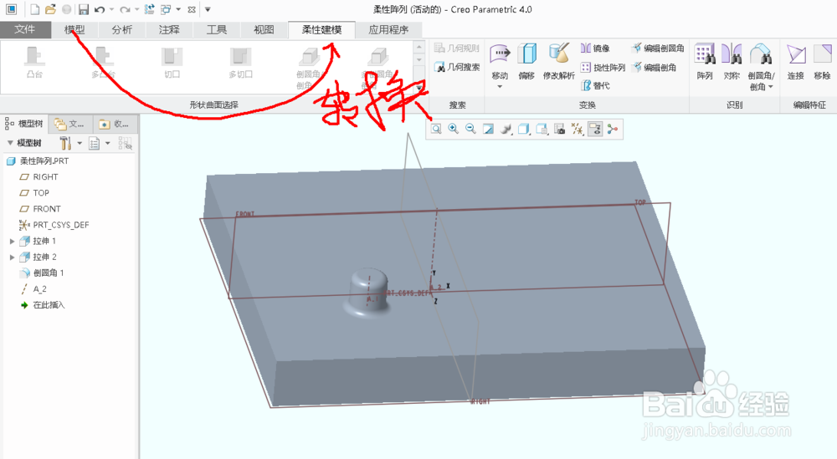Switch to the 工具 ribbon tab
The height and width of the screenshot is (459, 837).
(x=217, y=29)
